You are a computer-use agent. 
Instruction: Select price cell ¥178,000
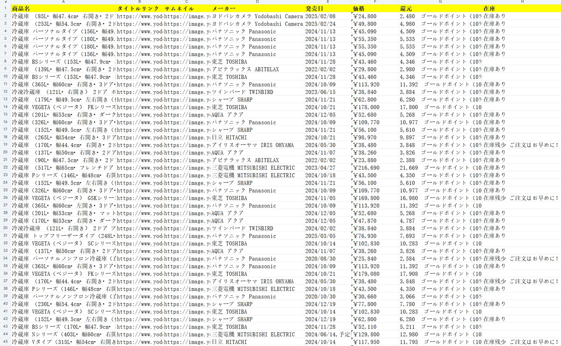pos(375,107)
